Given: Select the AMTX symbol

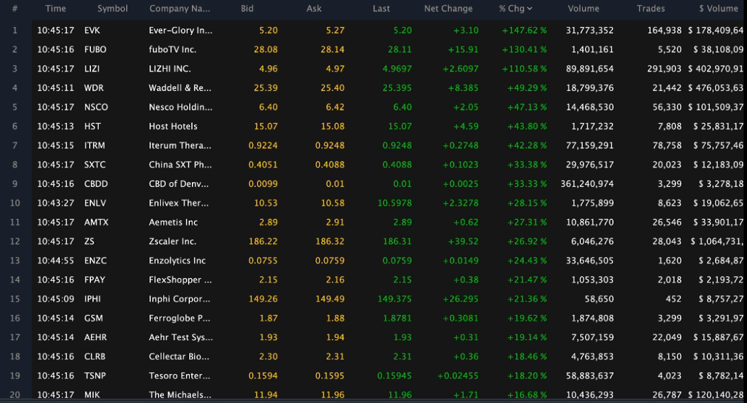Looking at the screenshot, I should point(96,222).
